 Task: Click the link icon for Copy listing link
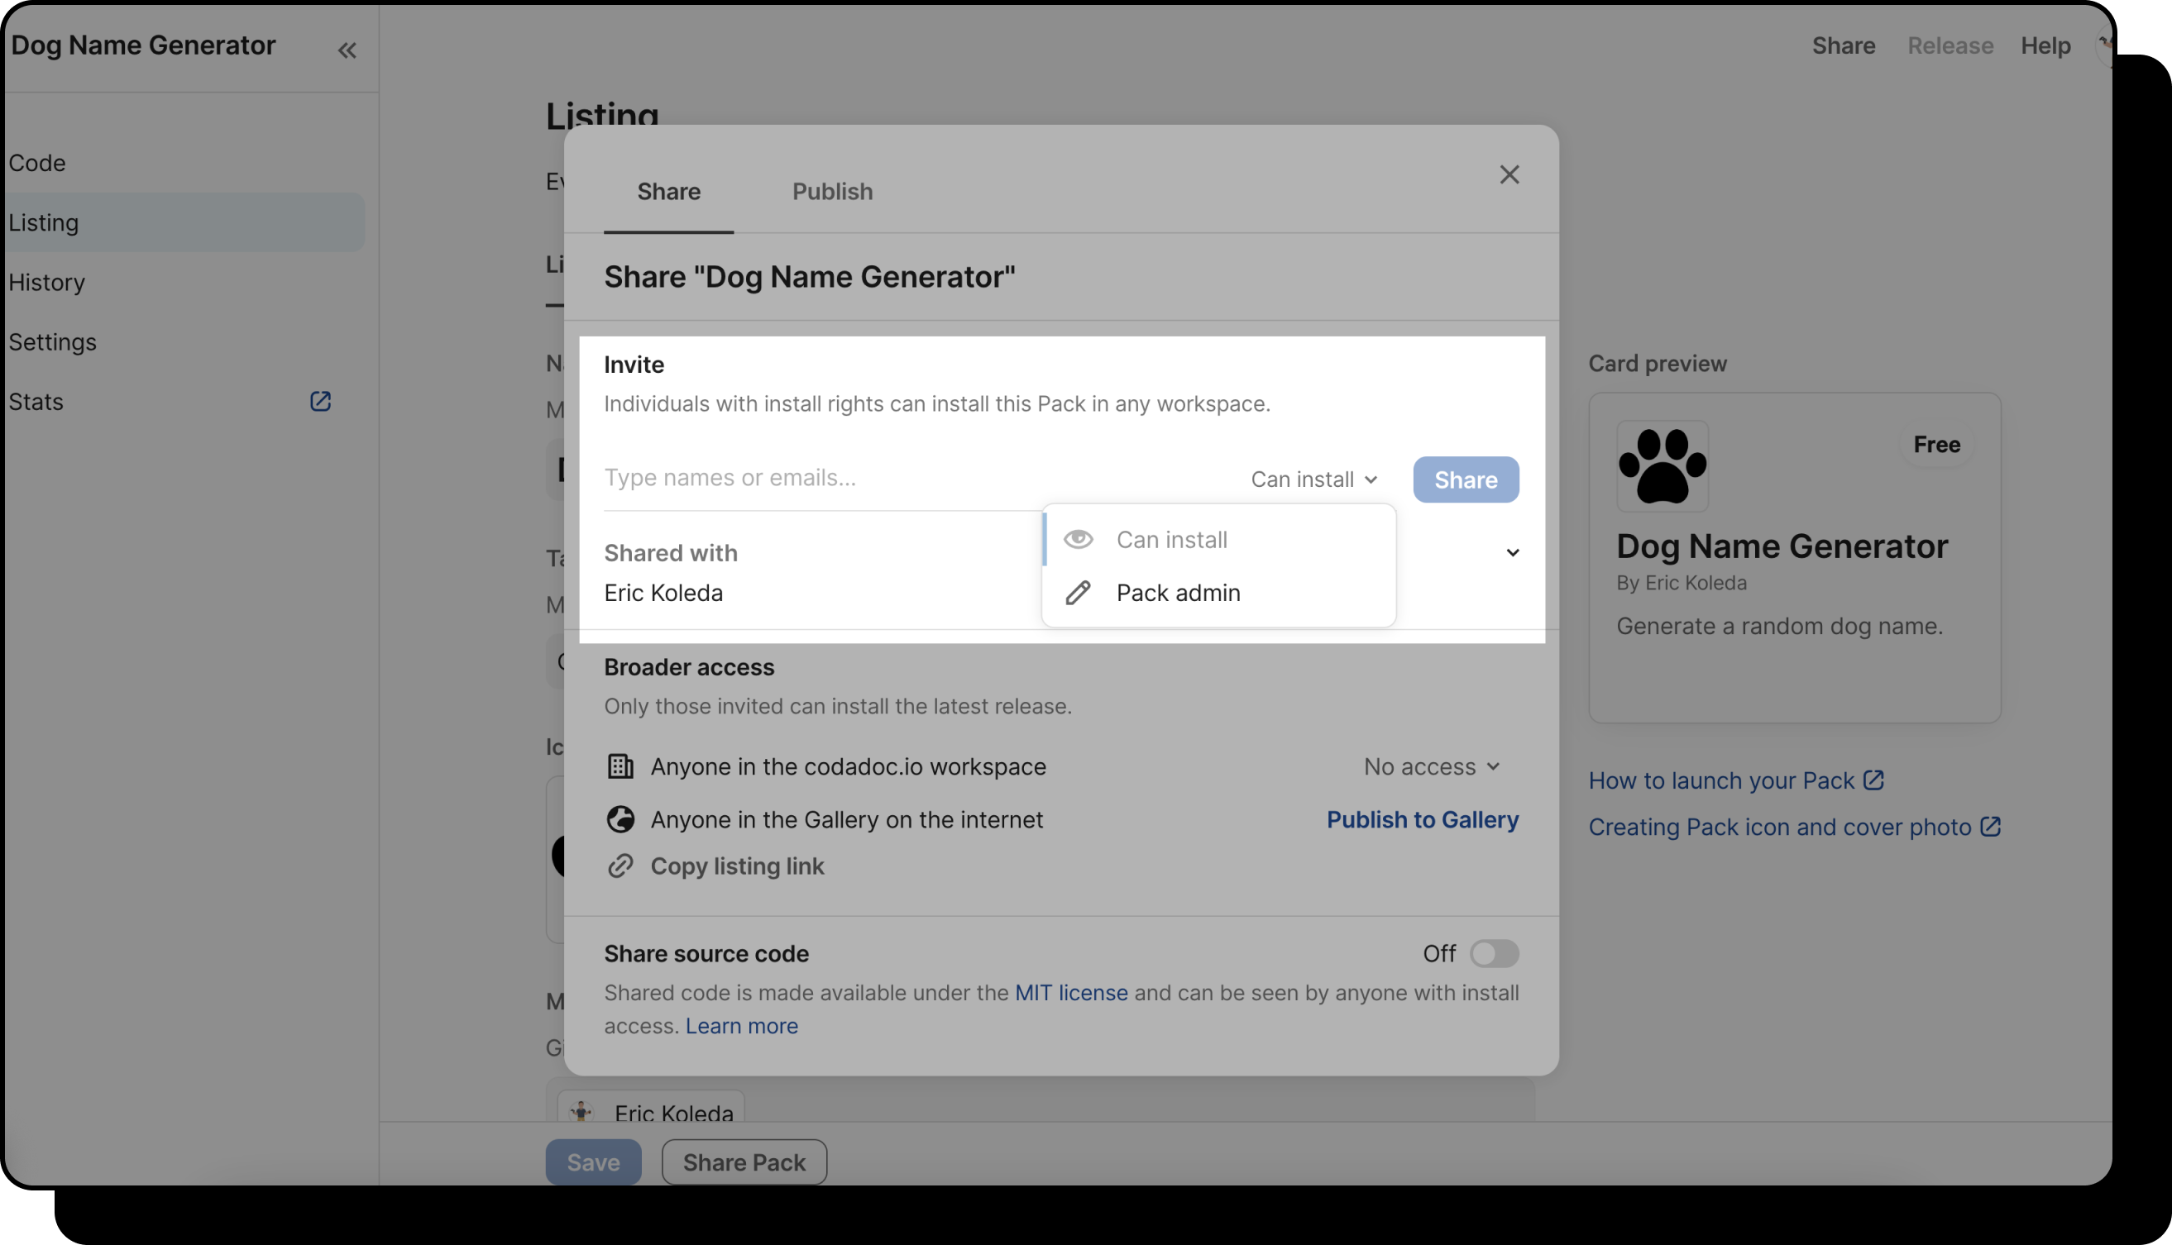(620, 866)
